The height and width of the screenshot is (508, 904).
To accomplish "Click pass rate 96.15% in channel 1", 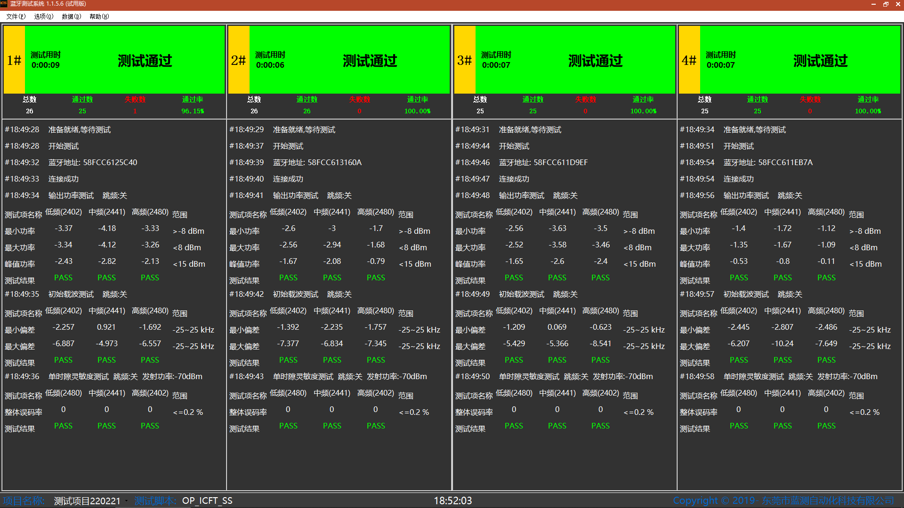I will tap(193, 111).
